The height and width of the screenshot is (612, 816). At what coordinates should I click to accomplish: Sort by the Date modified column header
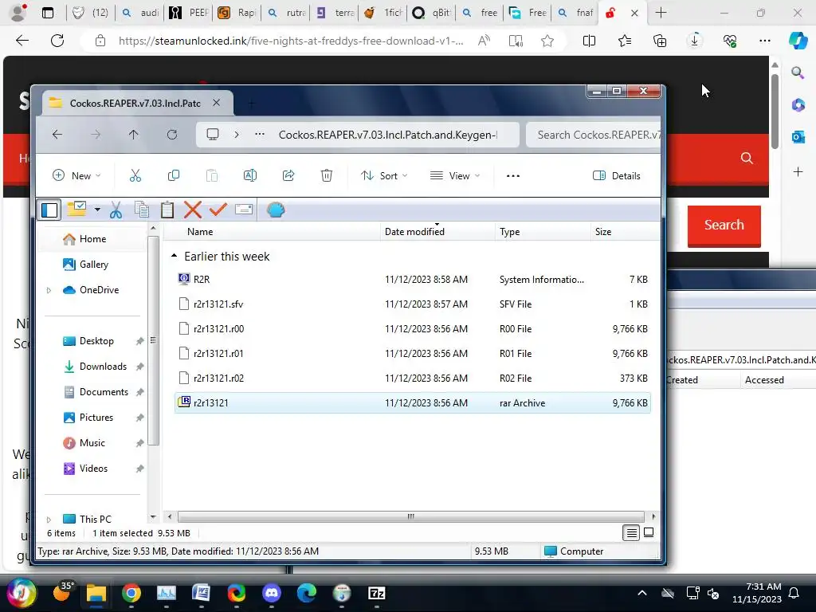pos(437,232)
